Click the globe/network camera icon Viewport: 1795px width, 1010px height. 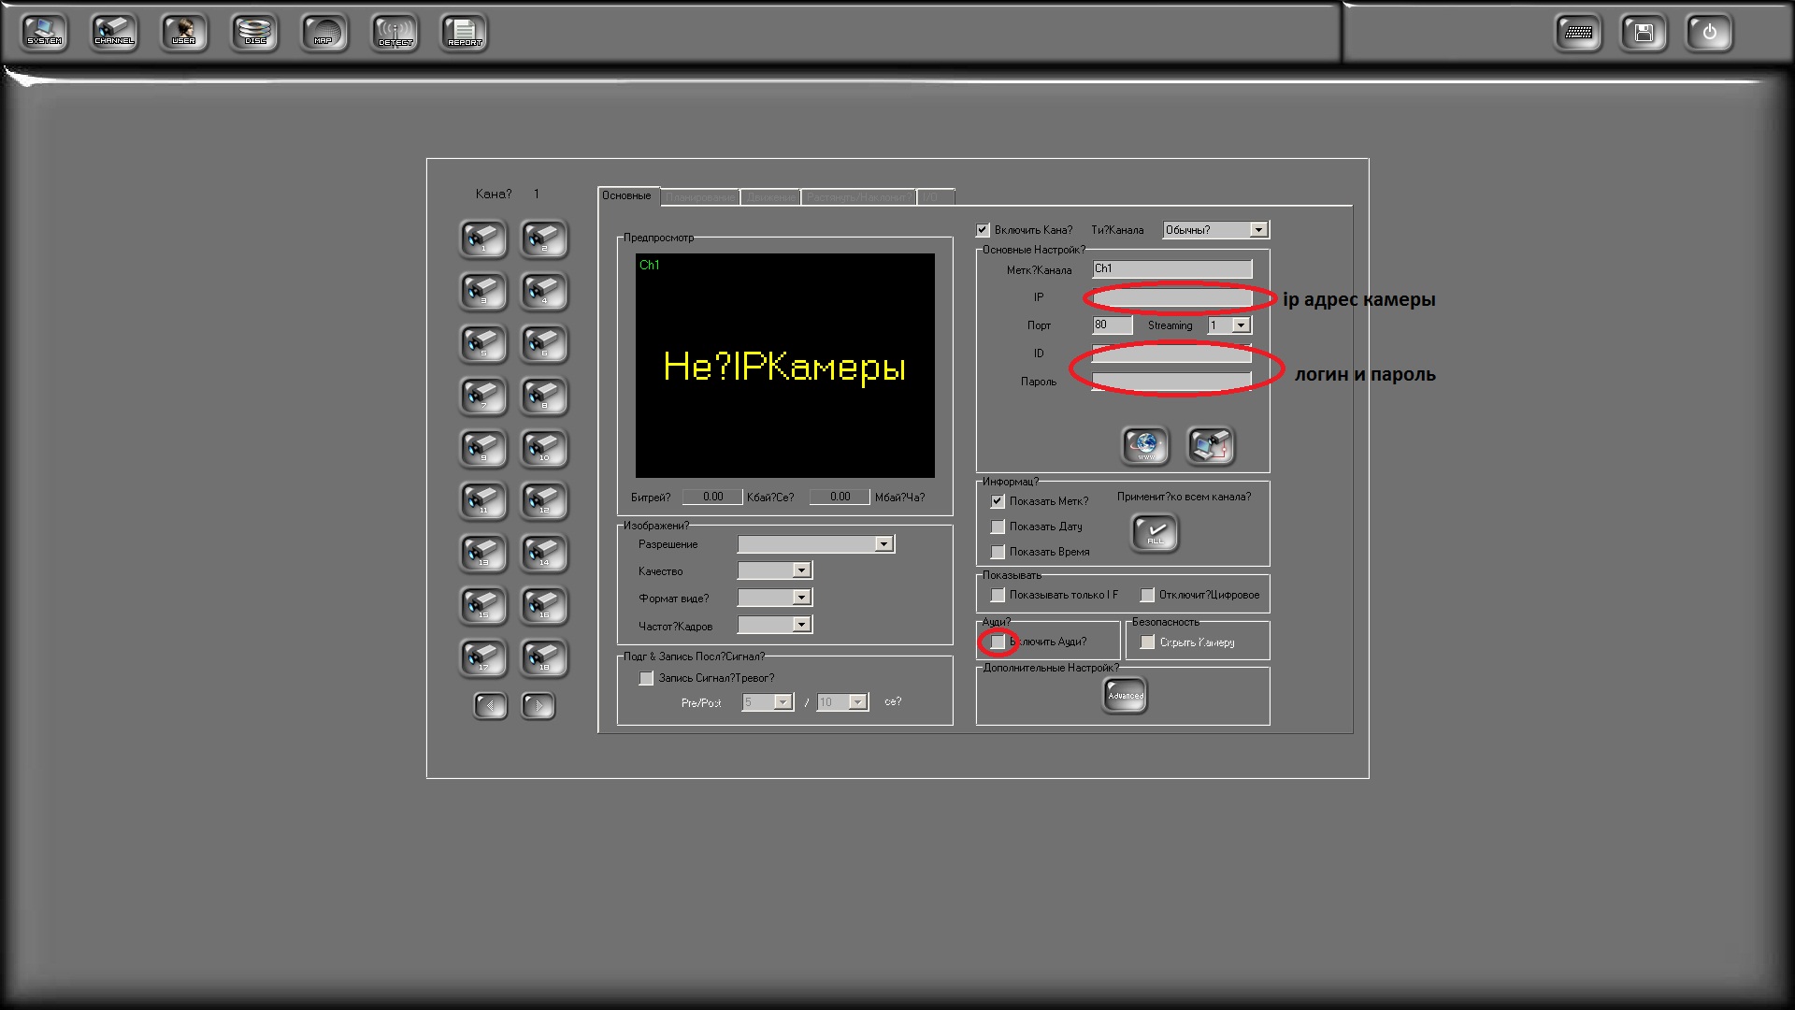[1142, 444]
